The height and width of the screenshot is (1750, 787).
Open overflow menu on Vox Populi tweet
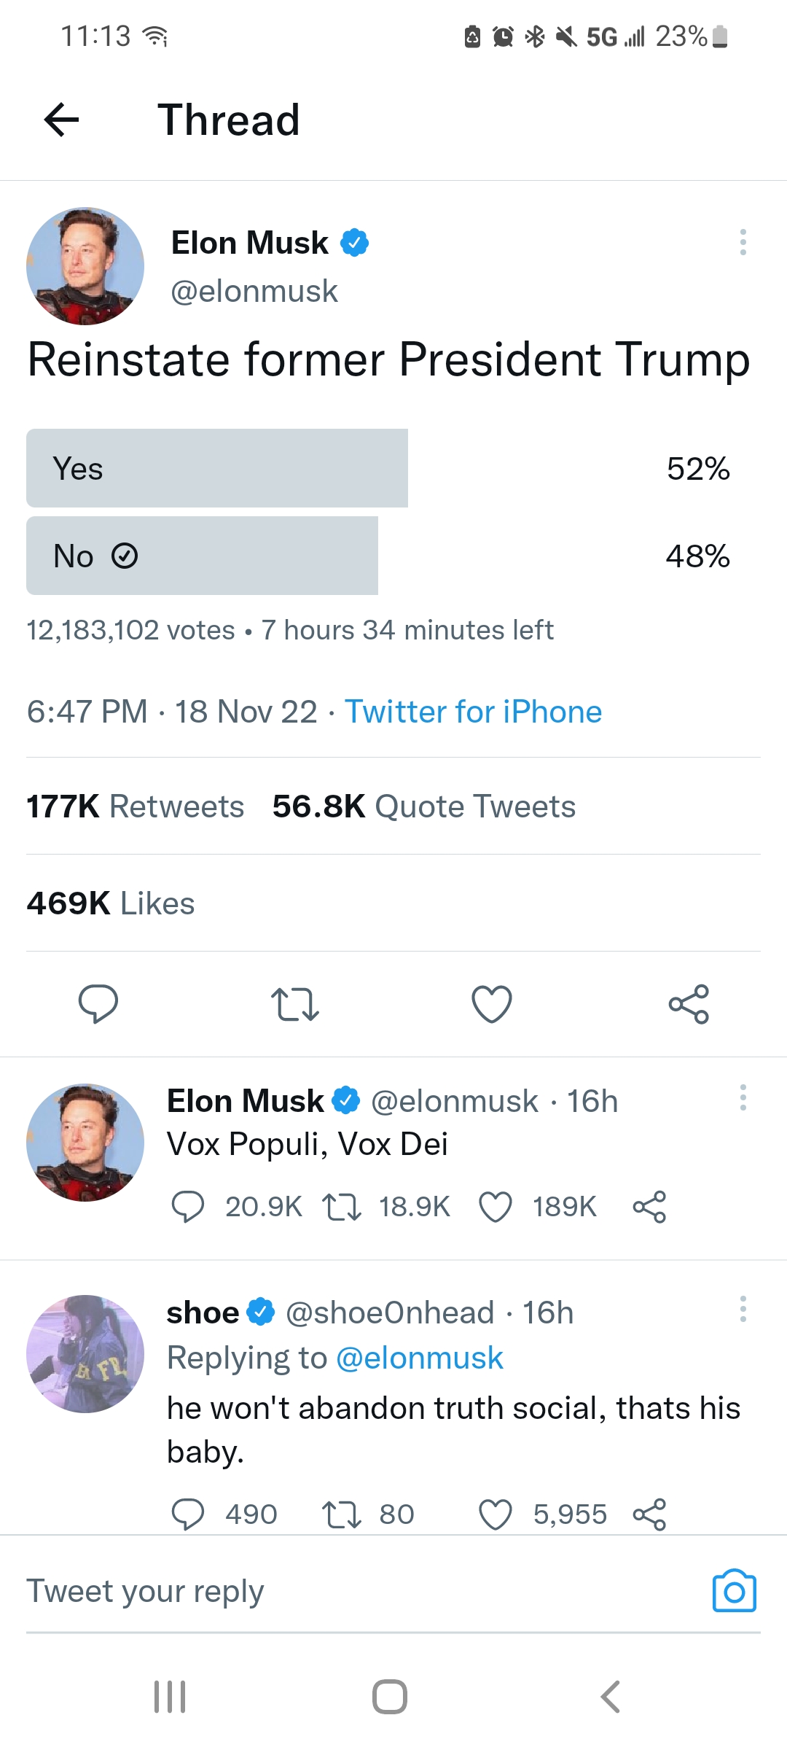[743, 1097]
